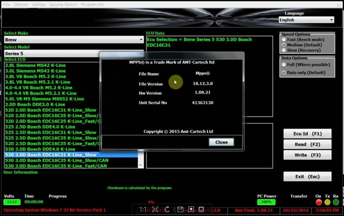Click the yellow Tx indicator light
The height and width of the screenshot is (216, 344).
(x=327, y=202)
